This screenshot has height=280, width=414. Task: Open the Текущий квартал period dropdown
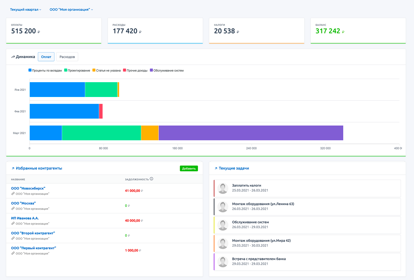[x=26, y=10]
